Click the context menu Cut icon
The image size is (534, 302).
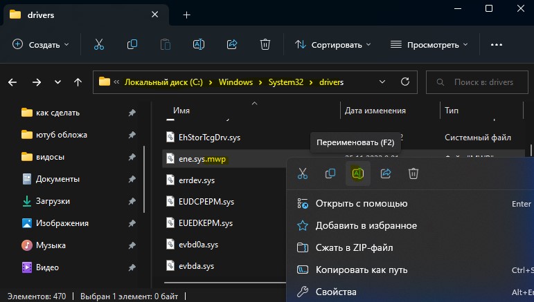pos(303,173)
